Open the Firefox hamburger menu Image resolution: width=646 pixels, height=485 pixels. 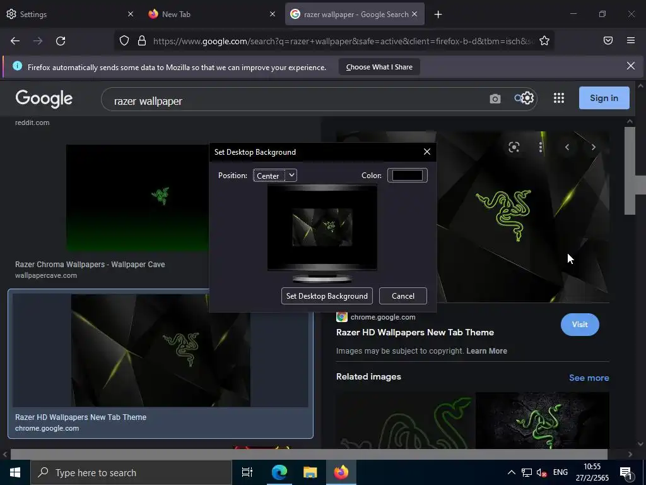[631, 40]
